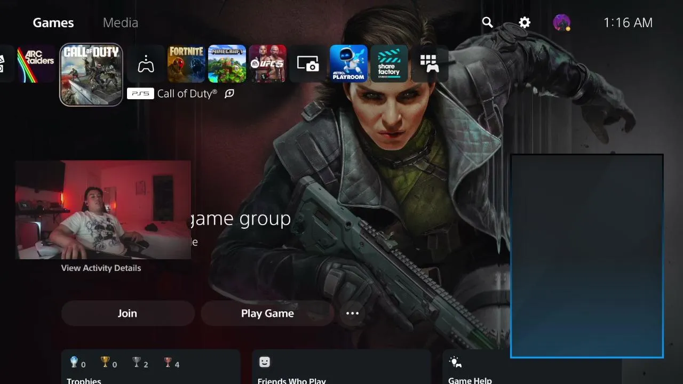Click the Join button
683x384 pixels.
[x=128, y=313]
